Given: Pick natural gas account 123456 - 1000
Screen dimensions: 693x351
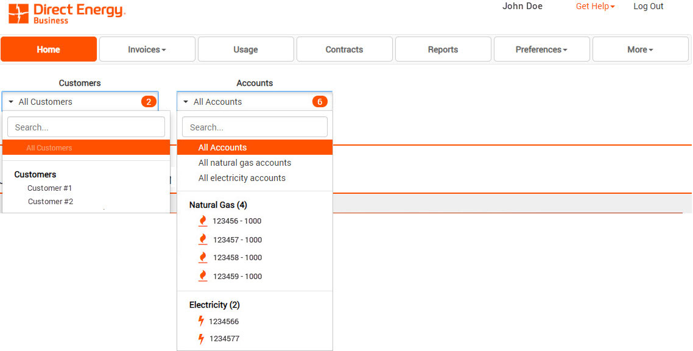Looking at the screenshot, I should (237, 221).
